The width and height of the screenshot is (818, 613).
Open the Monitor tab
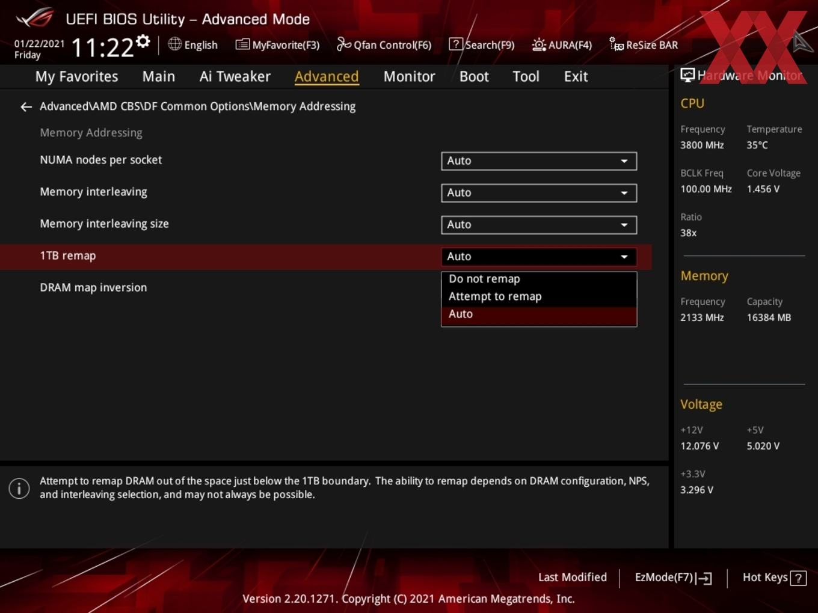coord(409,76)
